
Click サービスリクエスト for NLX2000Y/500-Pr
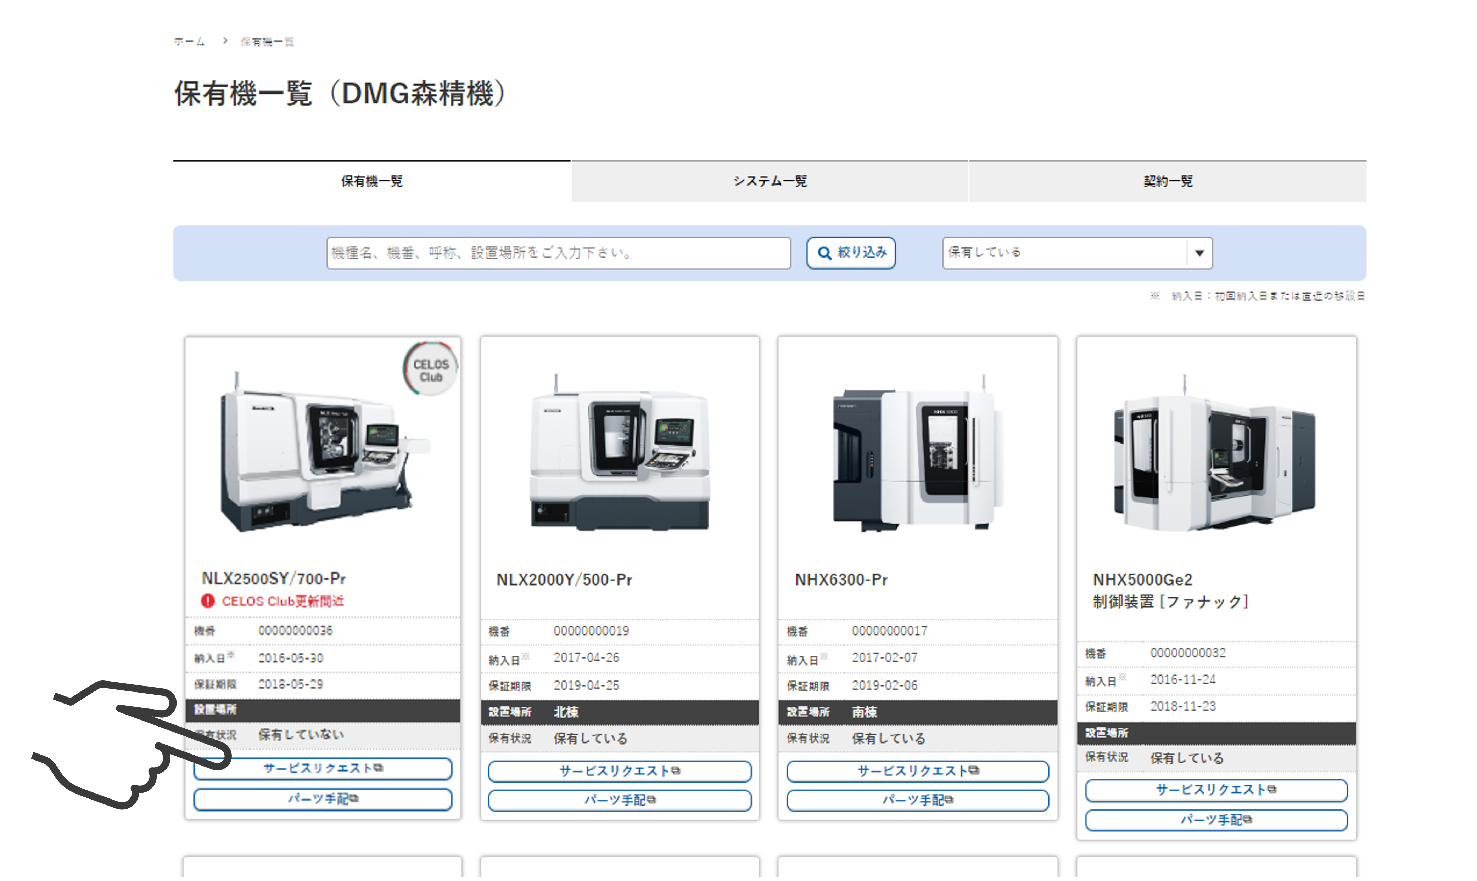pyautogui.click(x=620, y=771)
